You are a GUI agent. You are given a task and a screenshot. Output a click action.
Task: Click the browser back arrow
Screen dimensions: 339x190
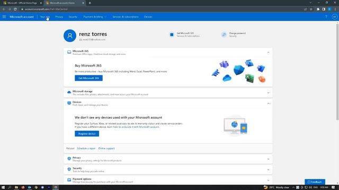pyautogui.click(x=4, y=9)
